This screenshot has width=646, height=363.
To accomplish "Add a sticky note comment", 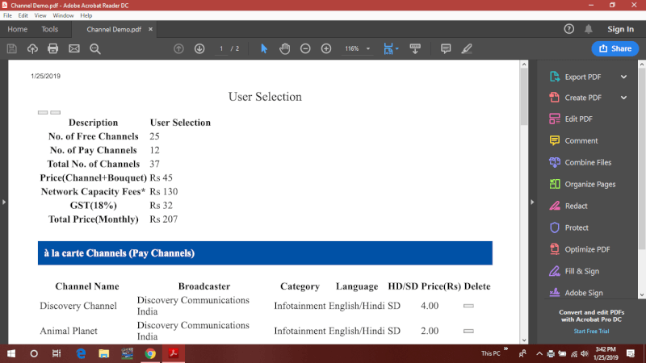I will (x=446, y=48).
